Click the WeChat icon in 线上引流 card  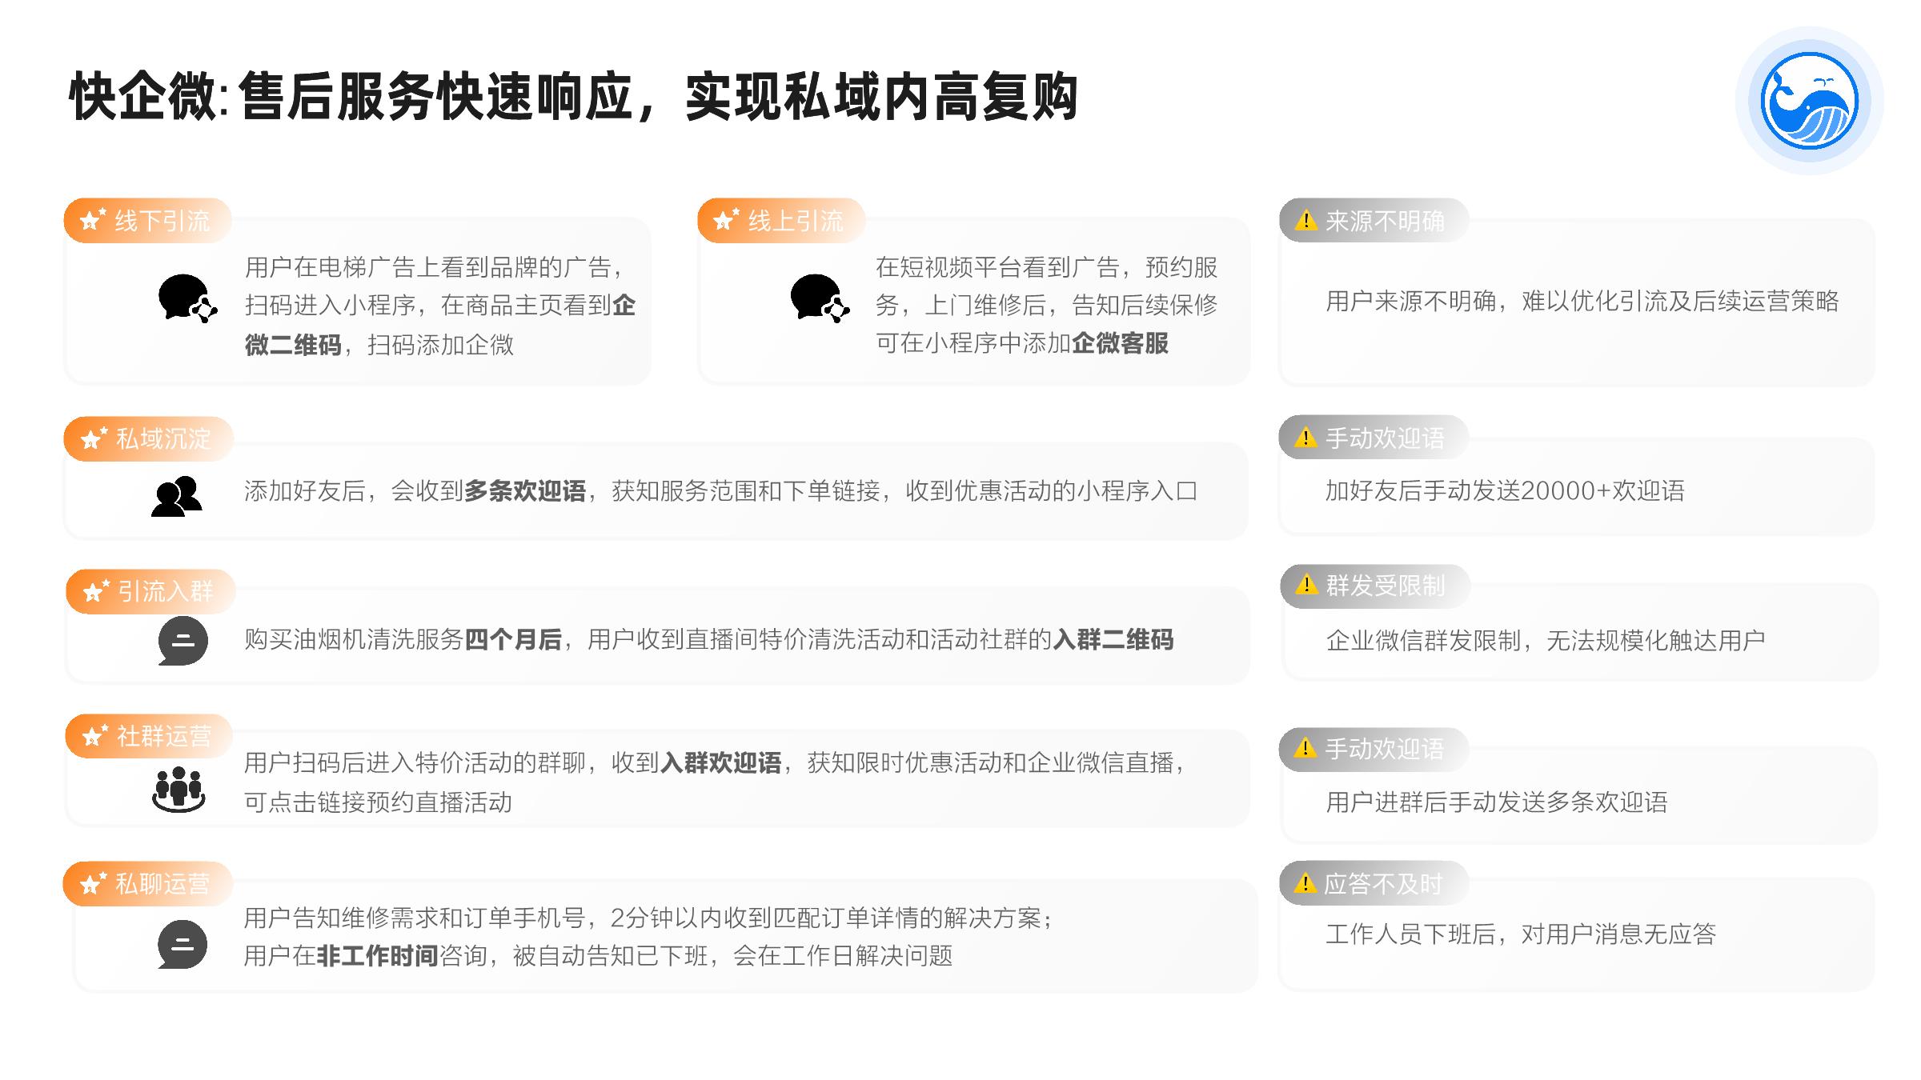click(x=820, y=298)
